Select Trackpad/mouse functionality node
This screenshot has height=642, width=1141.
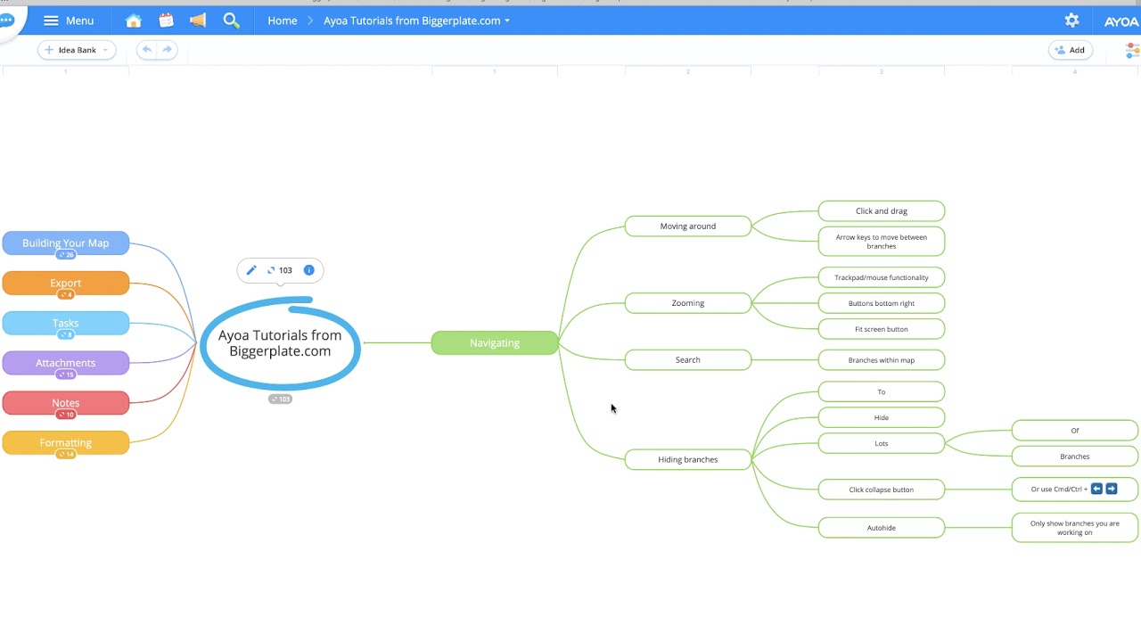(882, 277)
